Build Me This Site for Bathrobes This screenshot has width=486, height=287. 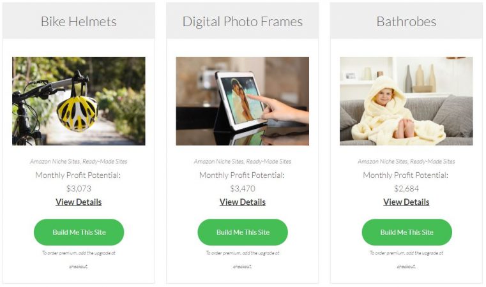click(407, 232)
